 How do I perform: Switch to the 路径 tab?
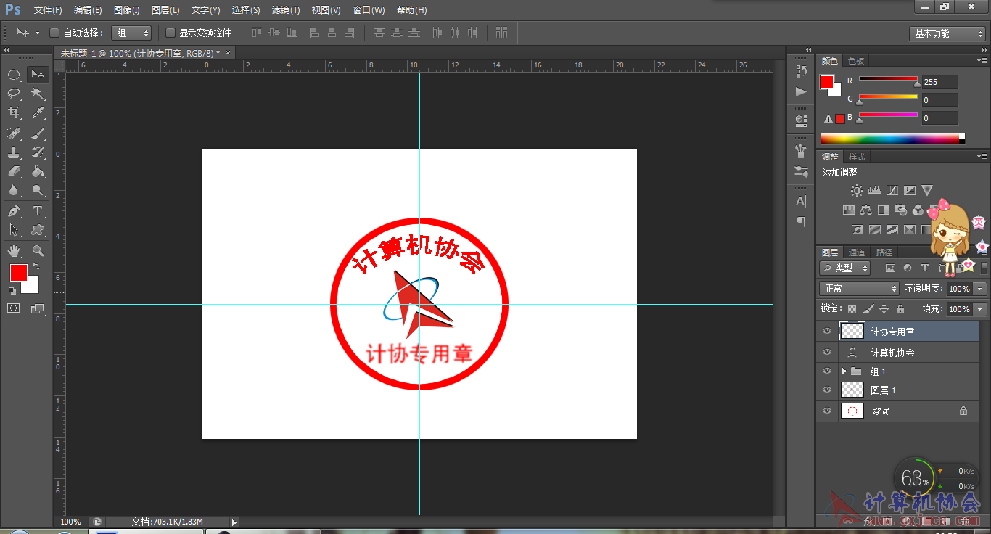pyautogui.click(x=884, y=252)
